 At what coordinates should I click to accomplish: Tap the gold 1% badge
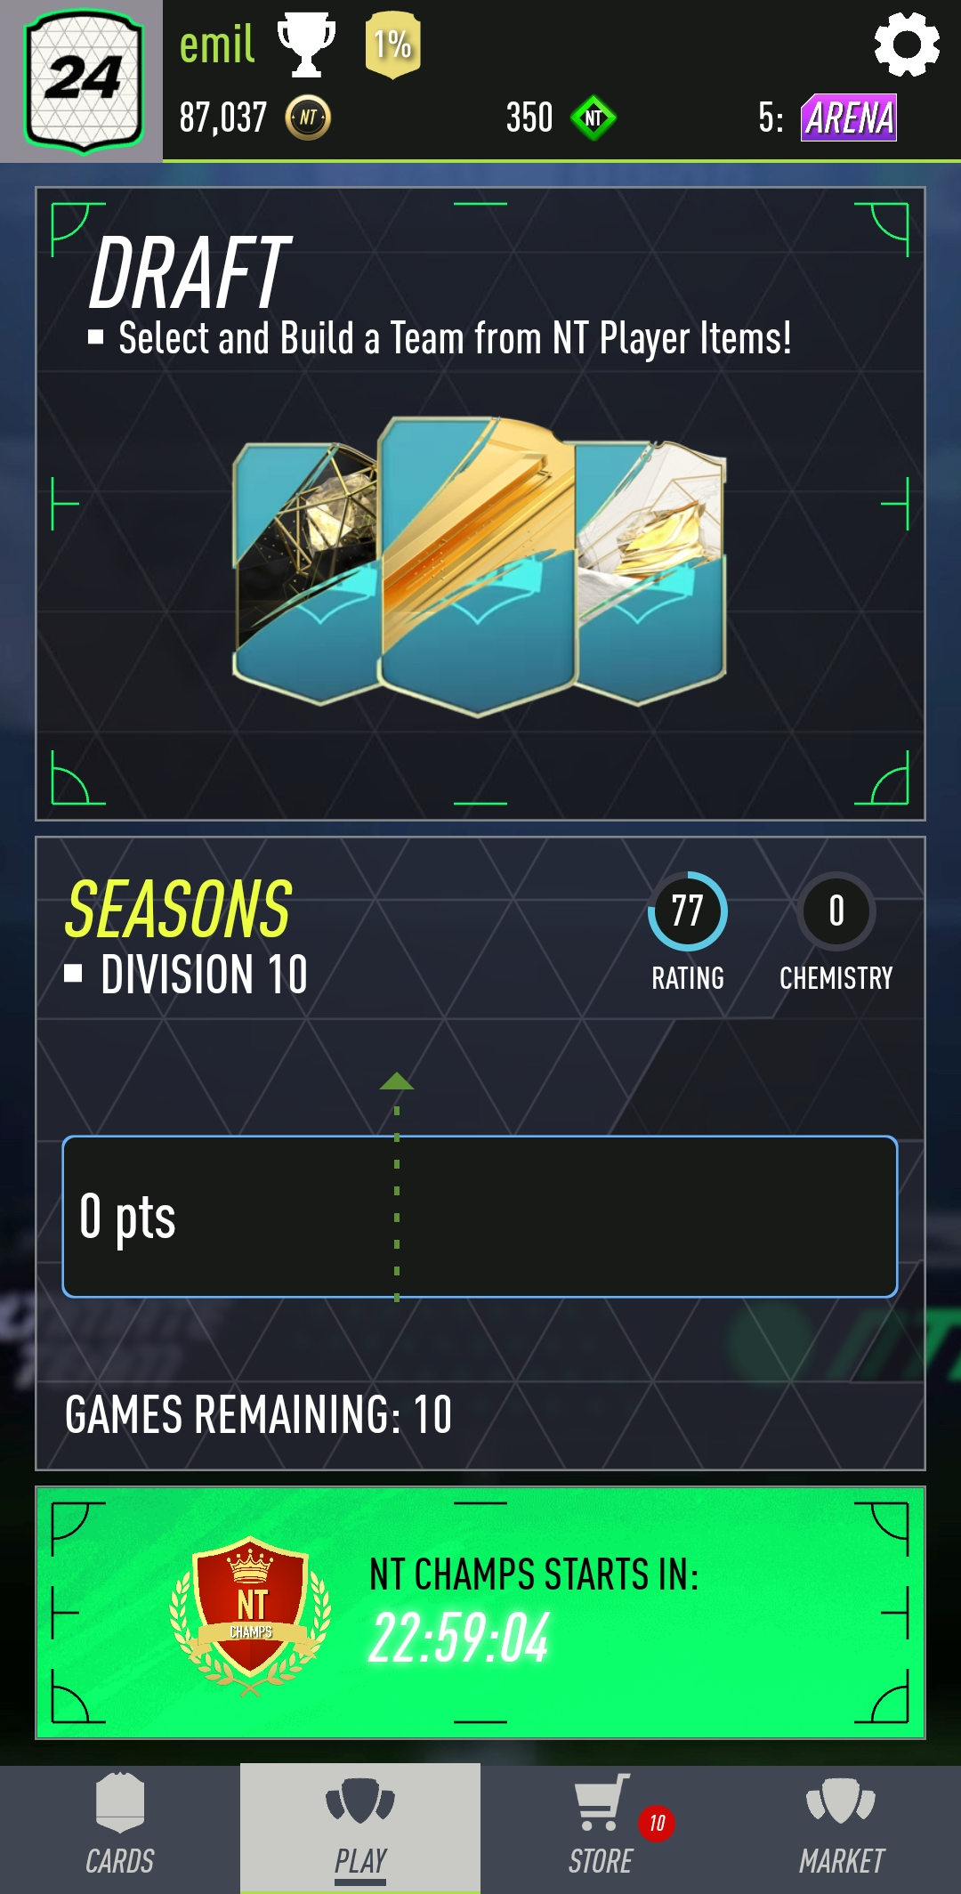(392, 45)
